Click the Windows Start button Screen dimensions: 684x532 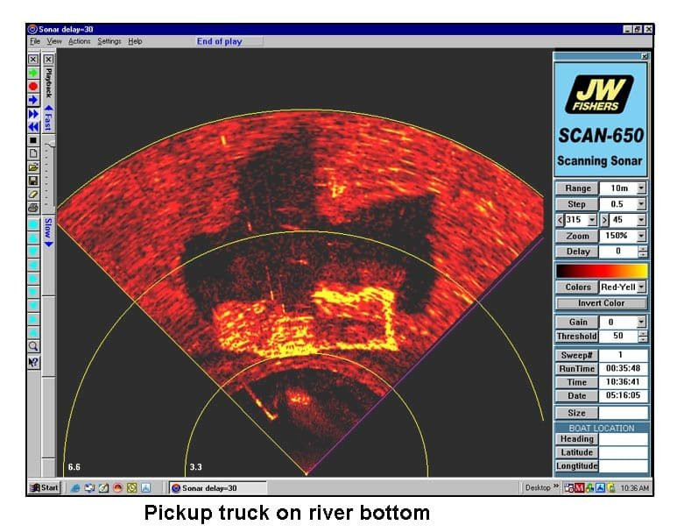(x=44, y=487)
